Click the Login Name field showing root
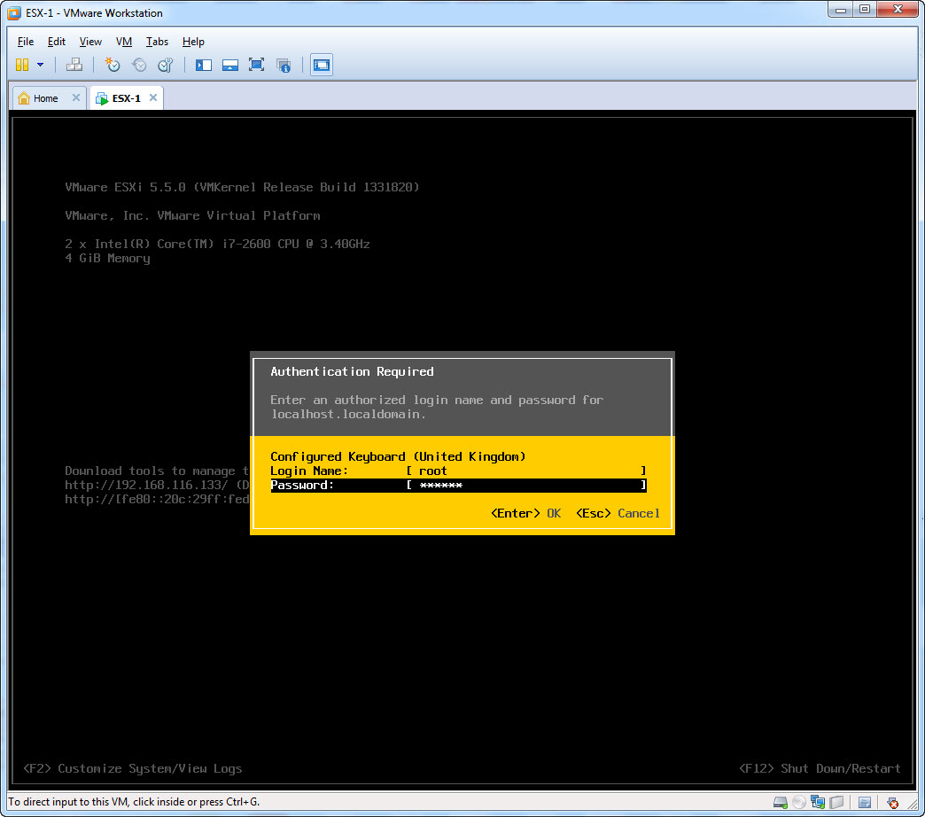Image resolution: width=925 pixels, height=817 pixels. click(x=525, y=471)
